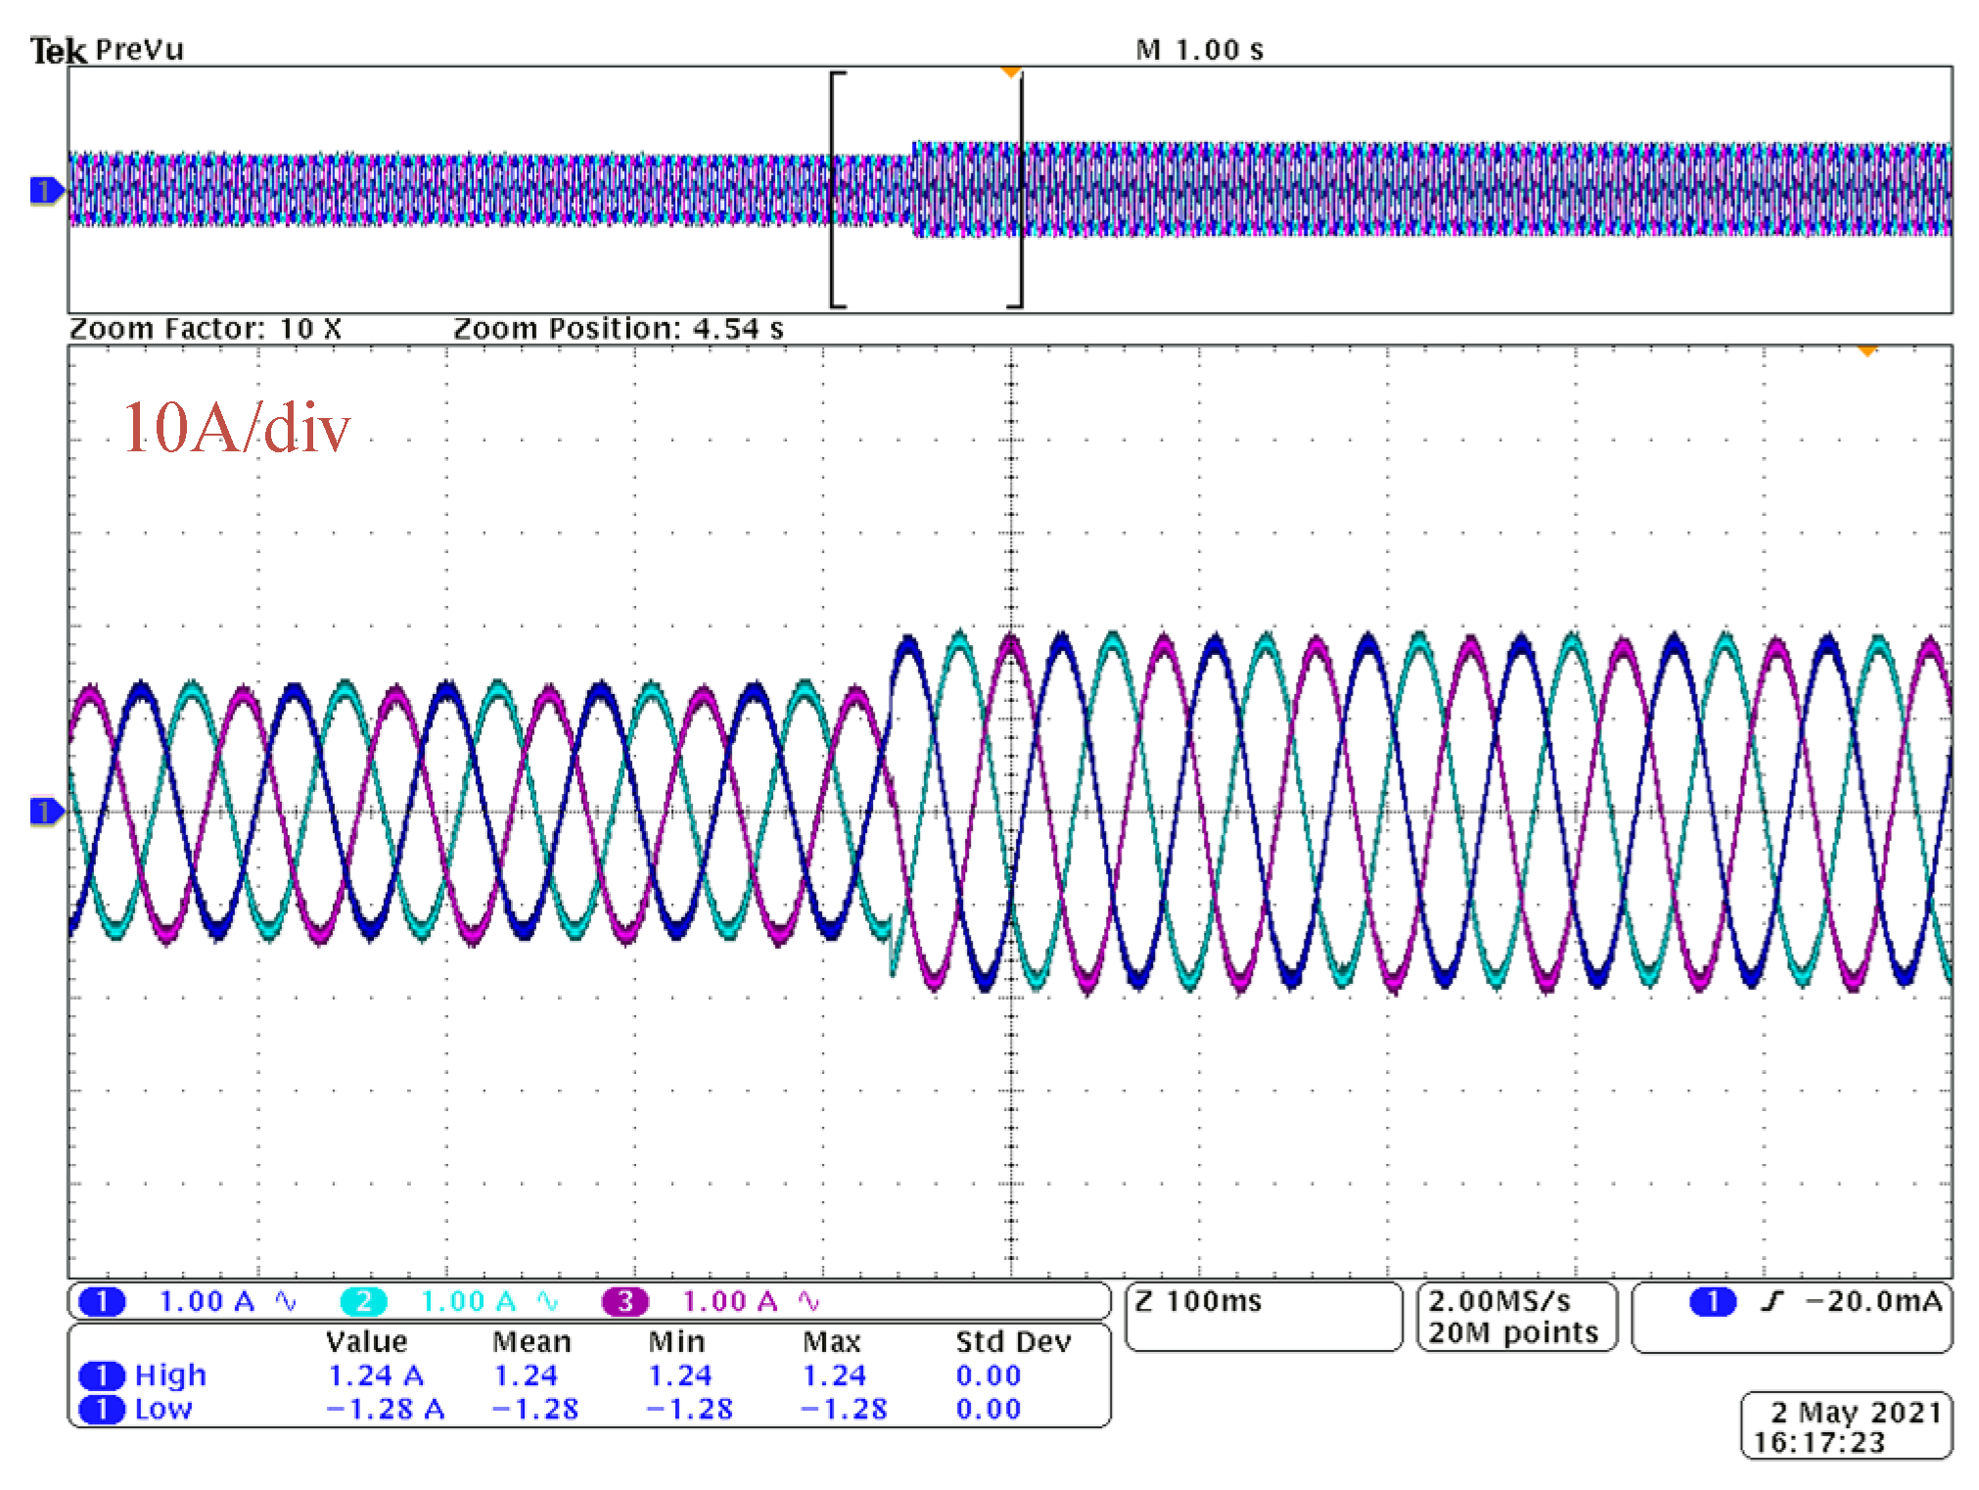
Task: Click channel 2 '1.00 A' scale value
Action: [468, 1302]
